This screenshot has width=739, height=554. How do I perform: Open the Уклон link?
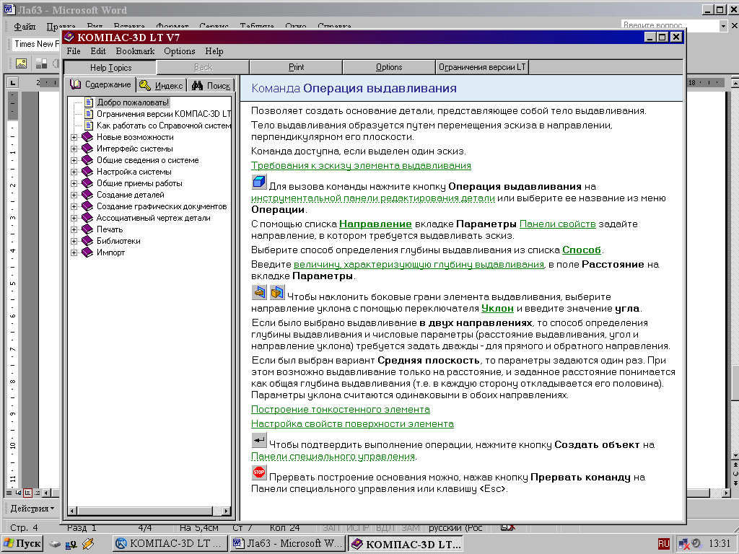point(497,308)
